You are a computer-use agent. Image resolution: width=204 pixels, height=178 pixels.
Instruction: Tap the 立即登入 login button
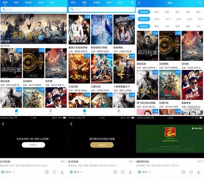point(33,145)
